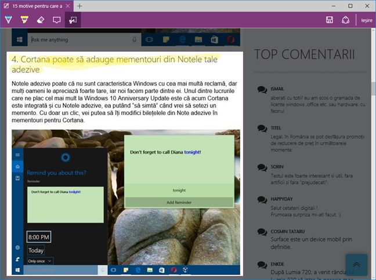
Task: Open the 'Only once' dropdown
Action: click(40, 261)
